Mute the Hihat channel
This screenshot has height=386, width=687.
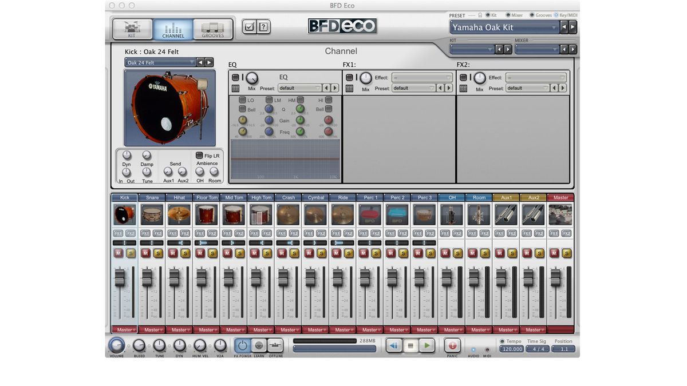point(173,253)
